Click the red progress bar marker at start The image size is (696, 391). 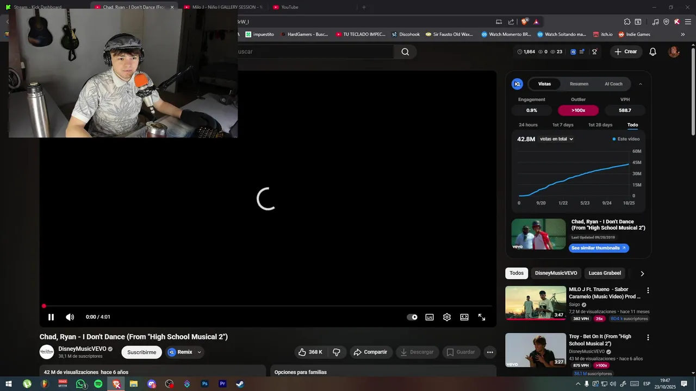pos(44,306)
